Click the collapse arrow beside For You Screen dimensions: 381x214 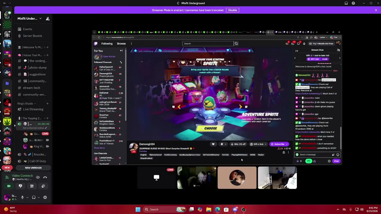[x=121, y=51]
